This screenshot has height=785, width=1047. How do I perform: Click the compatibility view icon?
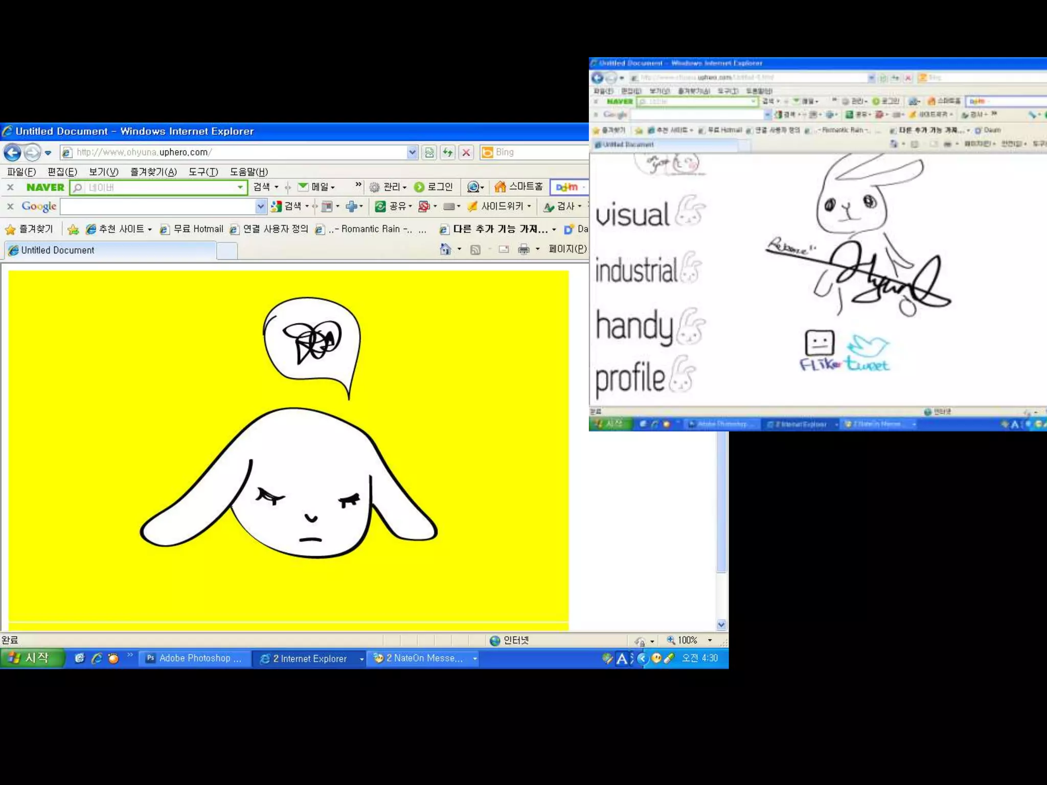pyautogui.click(x=429, y=152)
